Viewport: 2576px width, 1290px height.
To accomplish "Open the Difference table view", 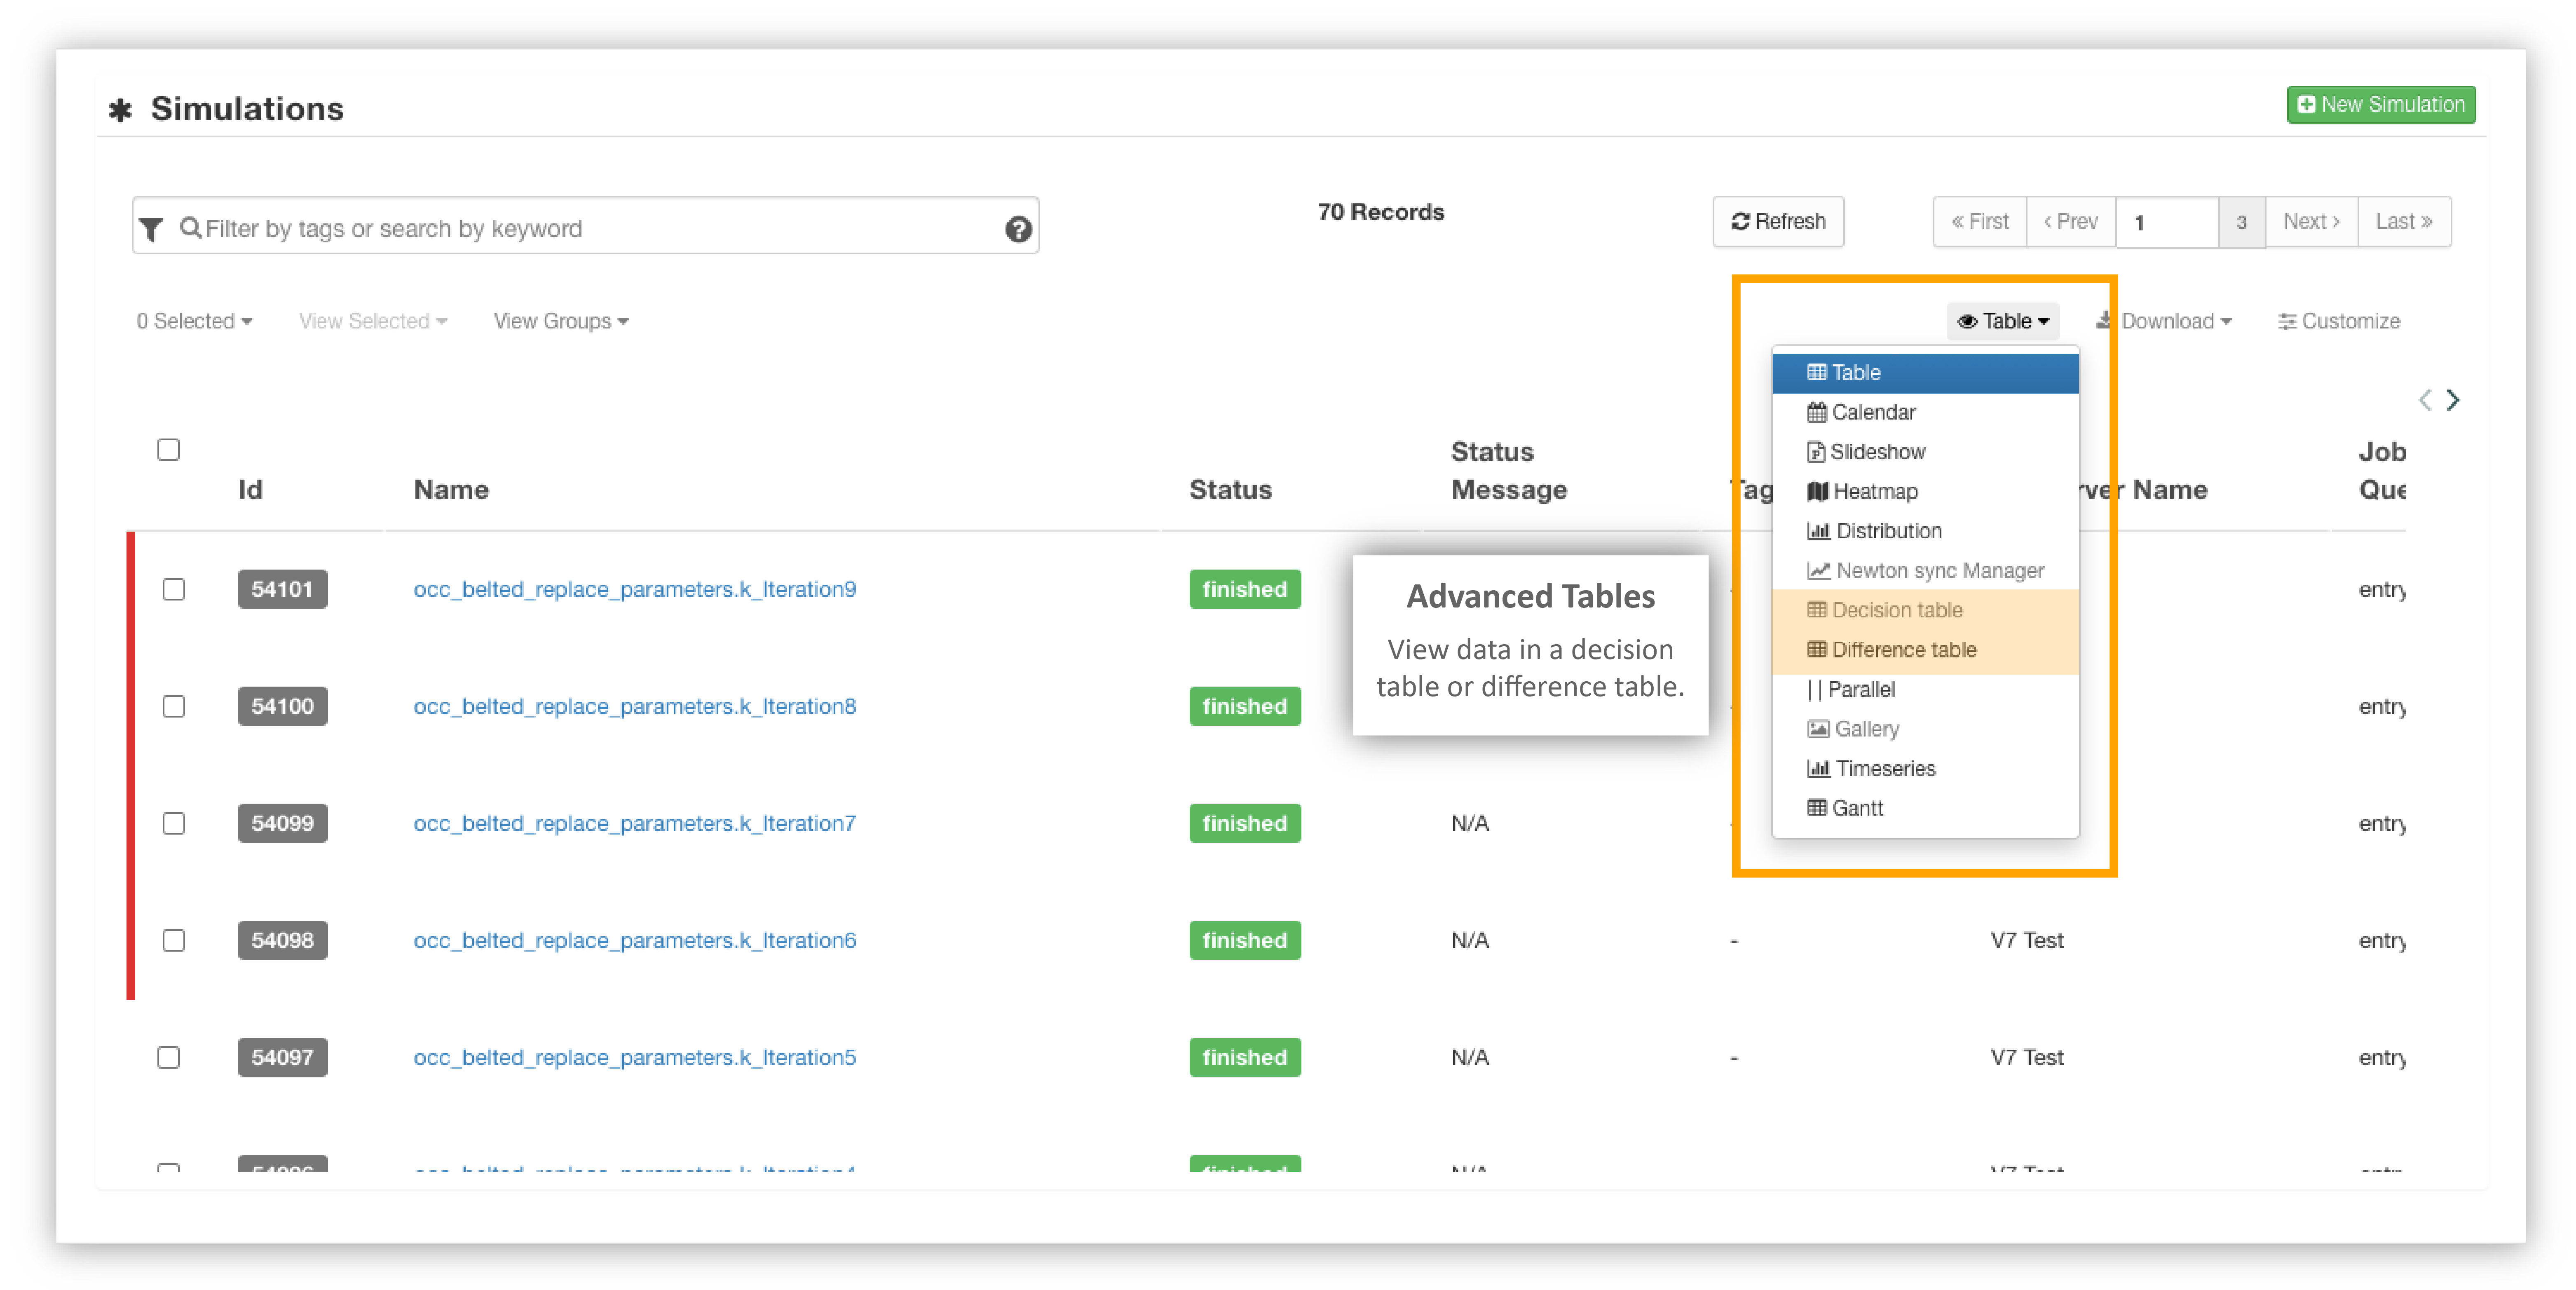I will coord(1925,650).
